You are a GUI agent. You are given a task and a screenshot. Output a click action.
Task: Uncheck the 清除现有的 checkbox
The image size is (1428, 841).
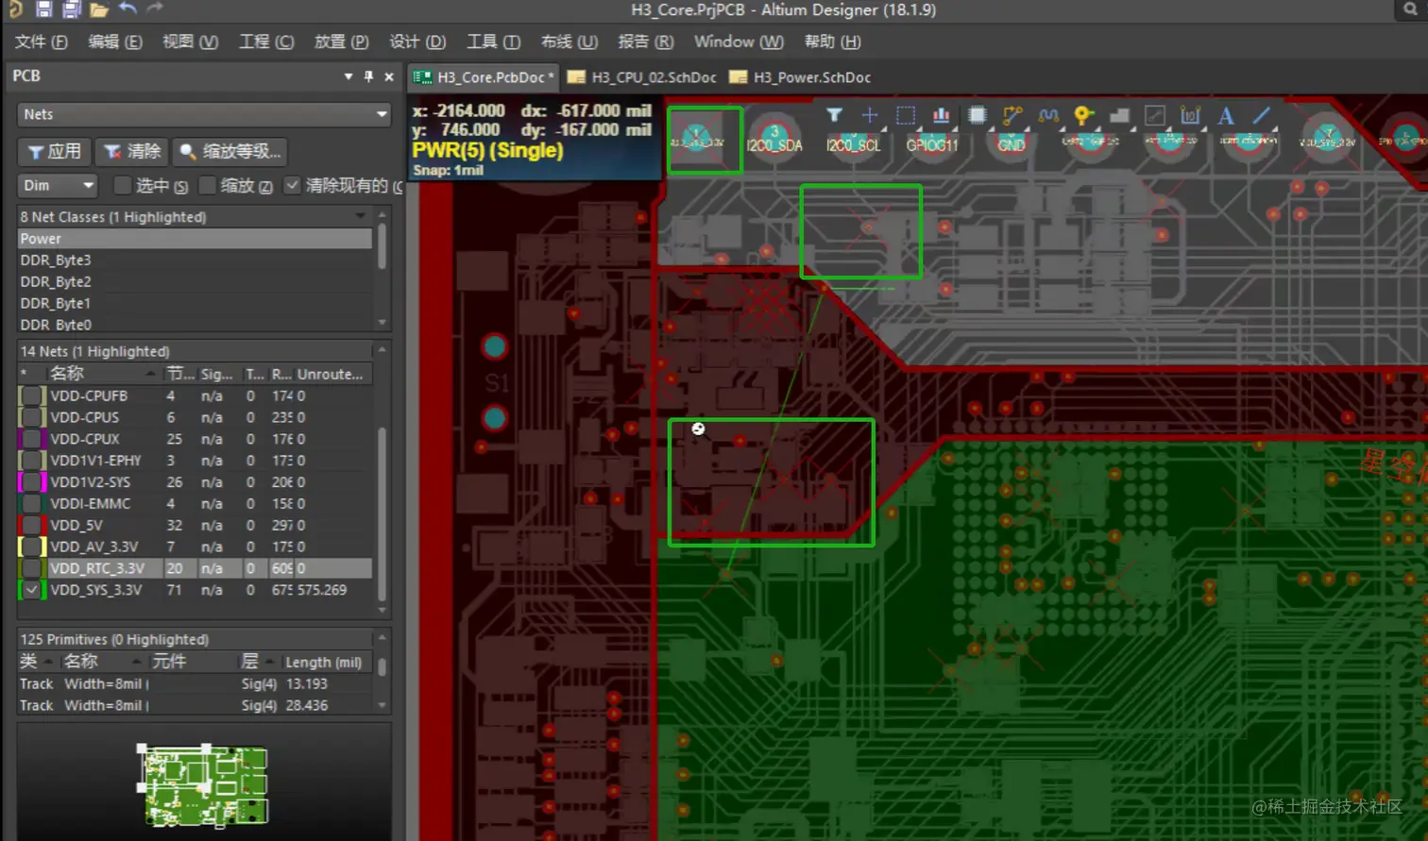[x=293, y=185]
